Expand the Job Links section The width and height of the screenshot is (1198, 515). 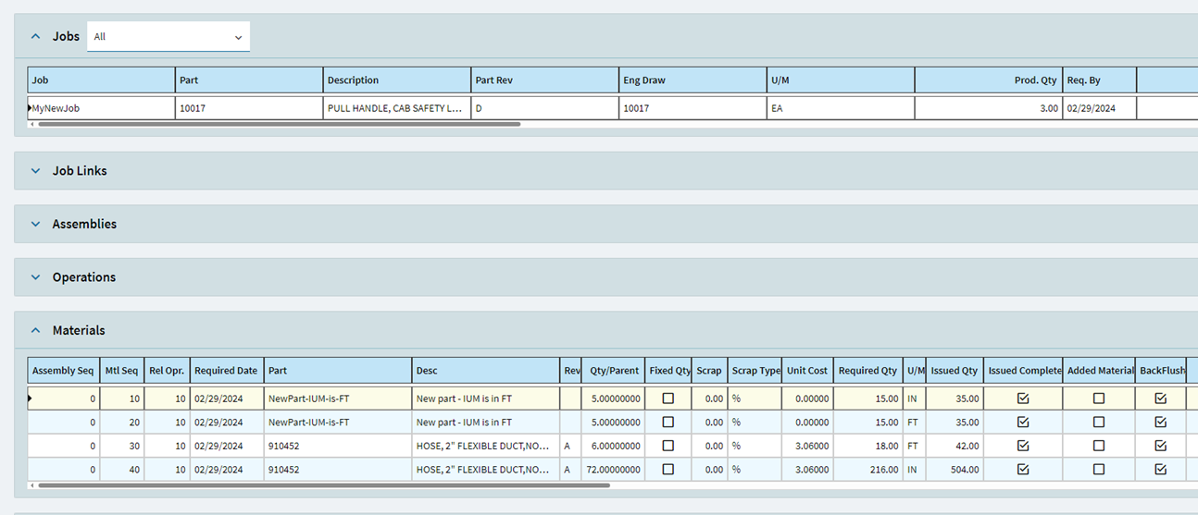[36, 171]
